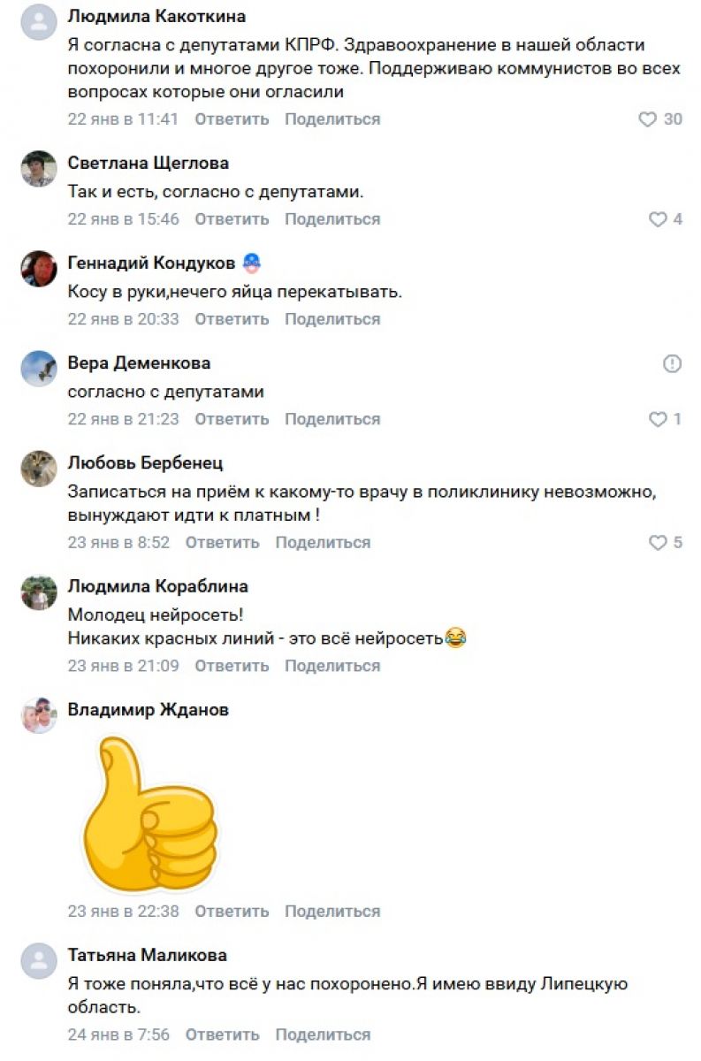Click the badge icon next to Геннадий Кондуков

point(252,263)
